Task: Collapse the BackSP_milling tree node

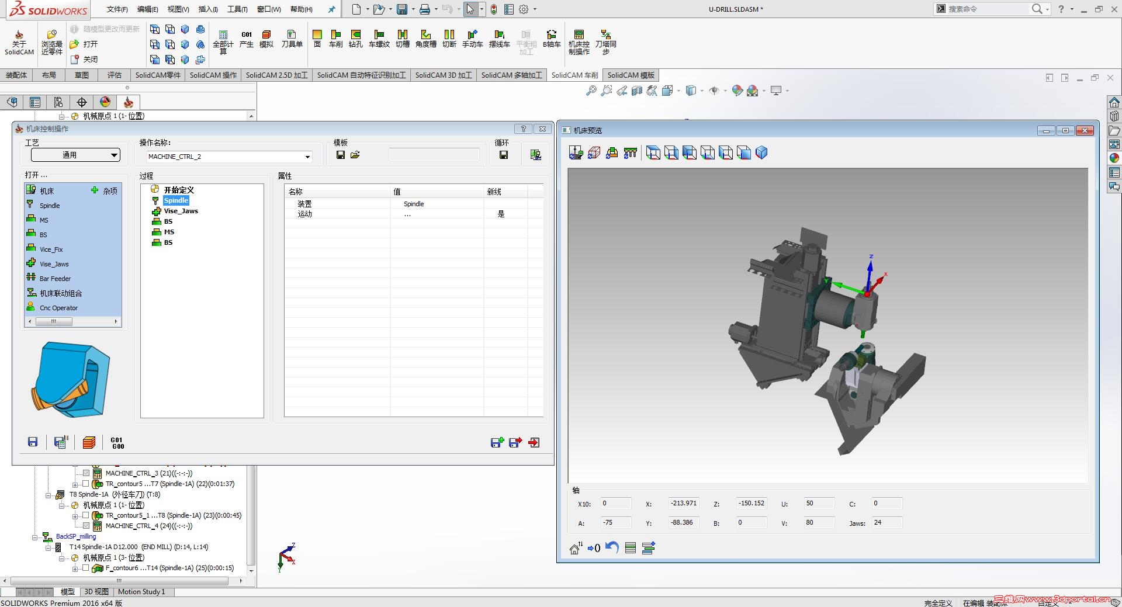Action: pos(34,537)
